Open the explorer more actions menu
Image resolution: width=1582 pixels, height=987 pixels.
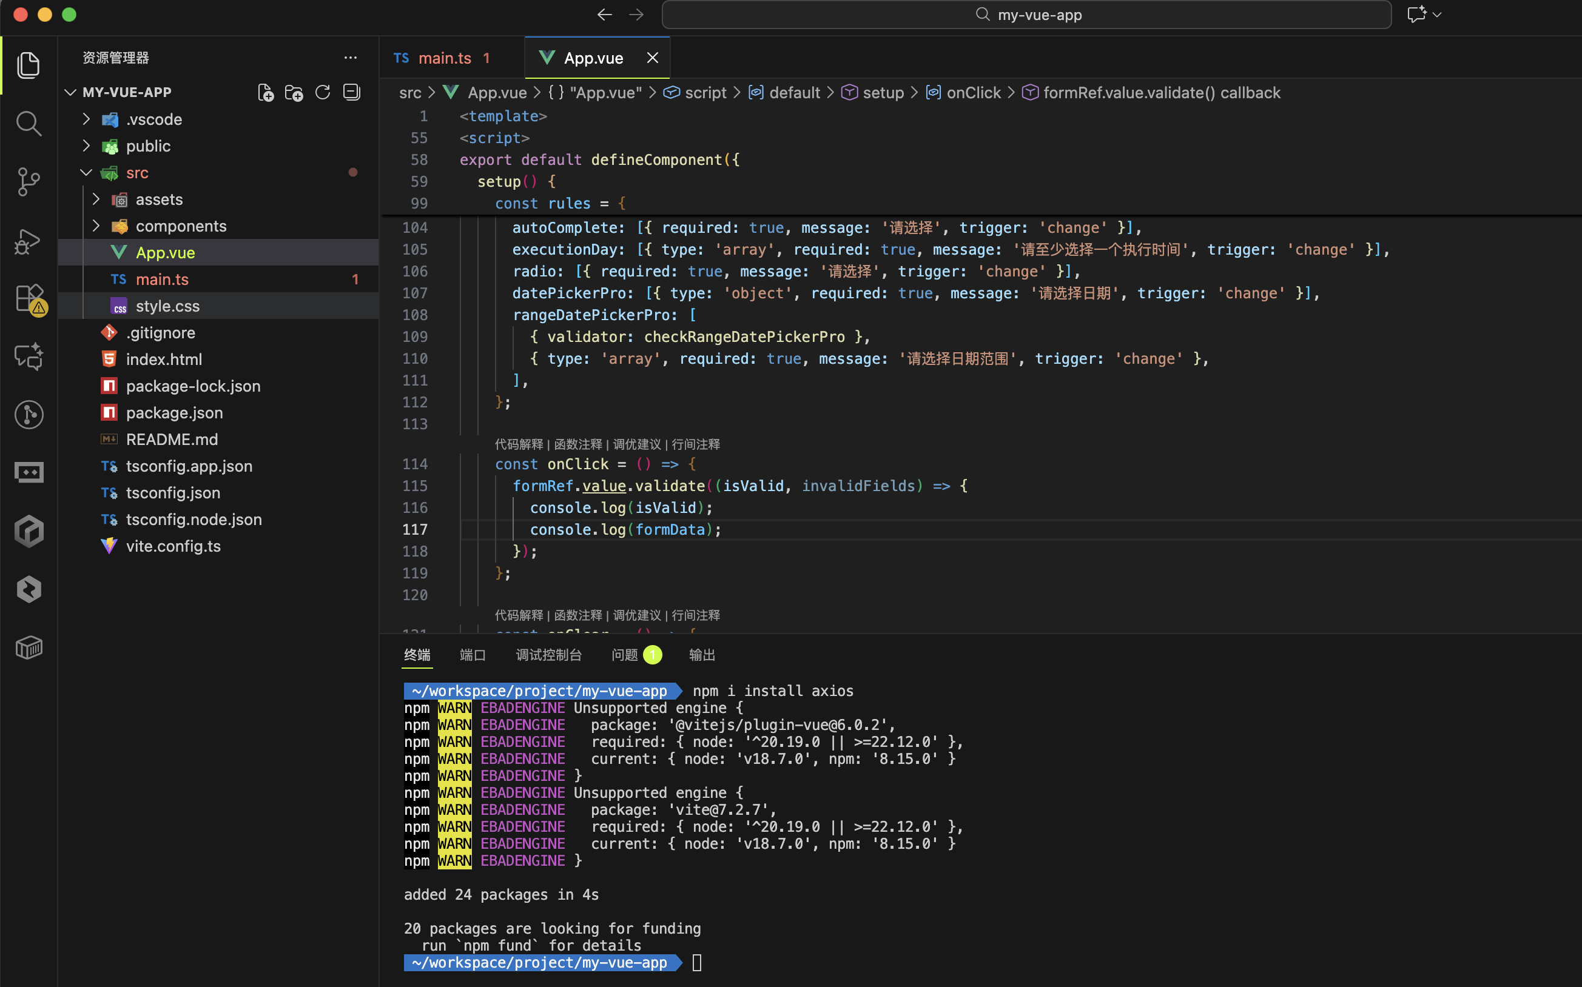(x=350, y=58)
